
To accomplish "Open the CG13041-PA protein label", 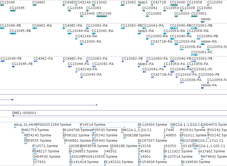I will click(x=153, y=69).
